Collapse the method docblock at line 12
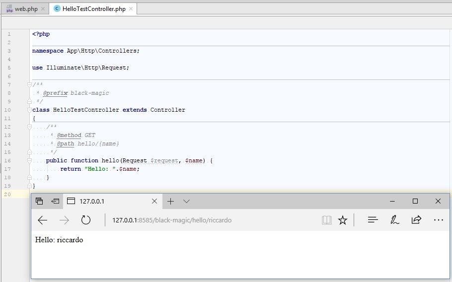This screenshot has height=282, width=452. (x=29, y=127)
